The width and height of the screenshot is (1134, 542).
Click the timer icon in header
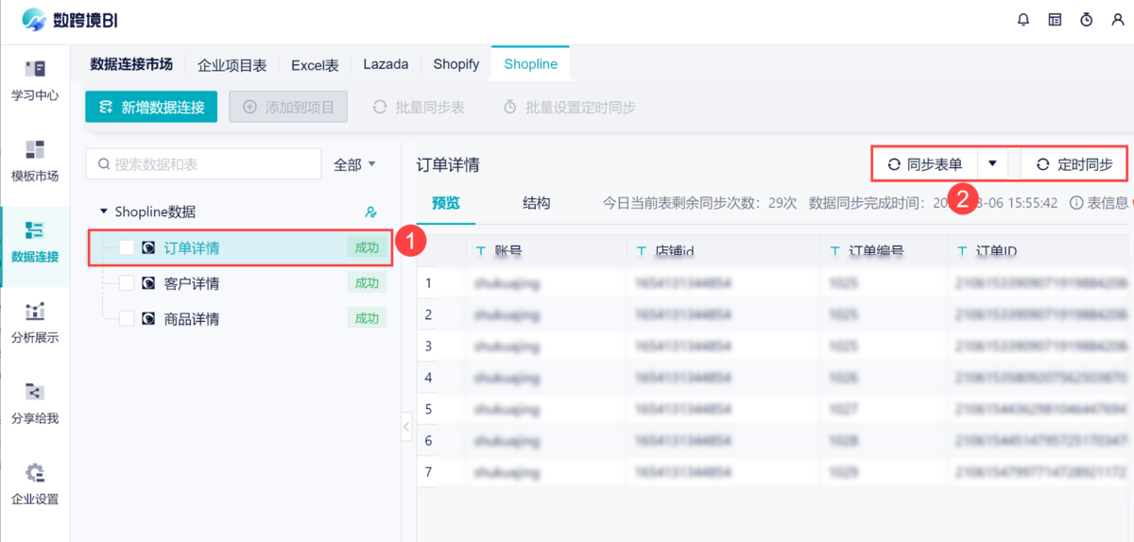coord(1087,20)
